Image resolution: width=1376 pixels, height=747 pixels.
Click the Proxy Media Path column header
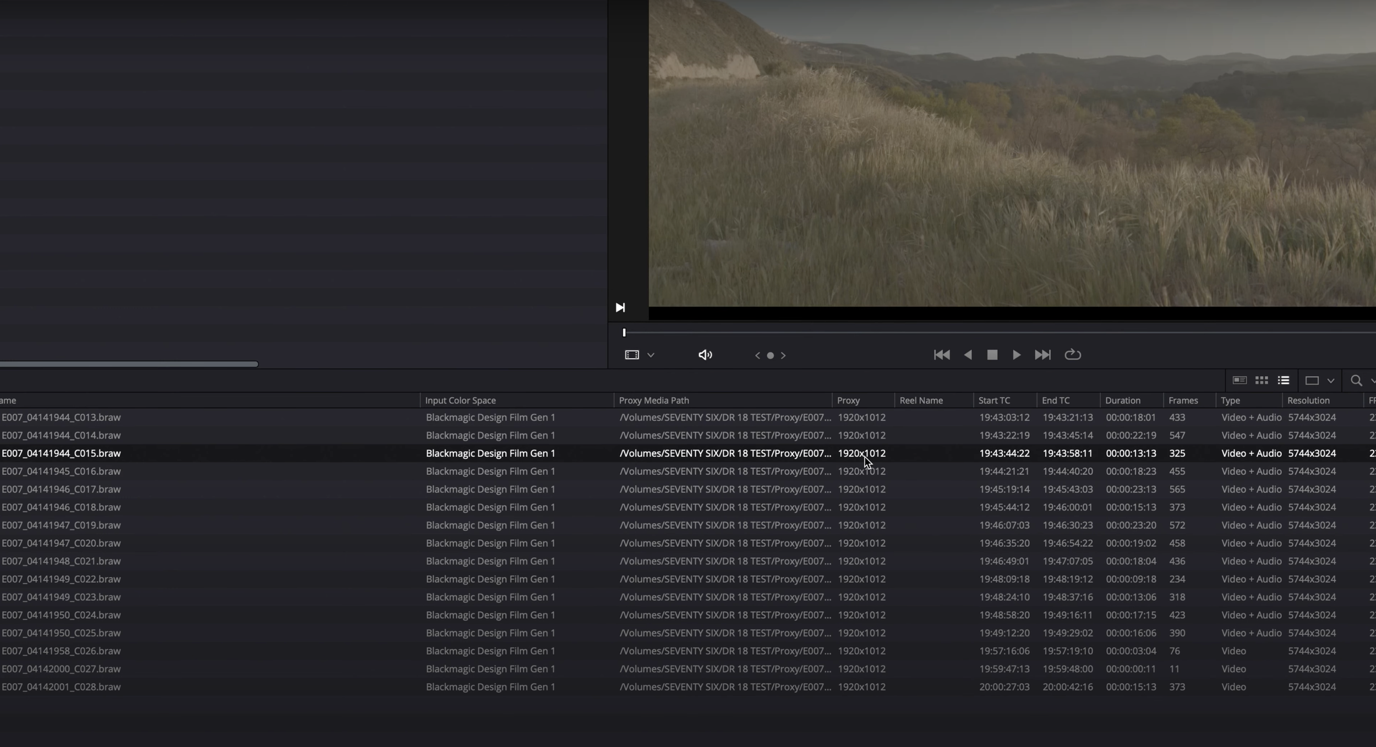tap(653, 400)
